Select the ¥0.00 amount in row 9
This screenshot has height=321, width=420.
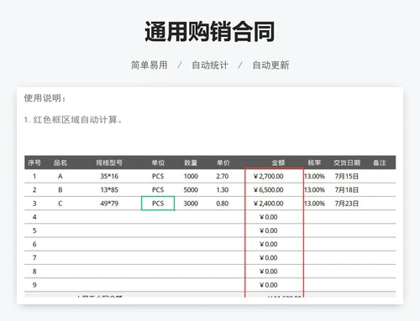pyautogui.click(x=268, y=285)
